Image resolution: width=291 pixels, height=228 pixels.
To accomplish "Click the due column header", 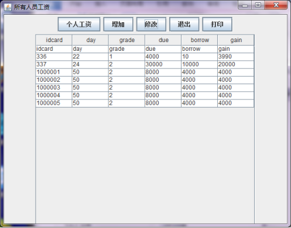I will click(163, 40).
